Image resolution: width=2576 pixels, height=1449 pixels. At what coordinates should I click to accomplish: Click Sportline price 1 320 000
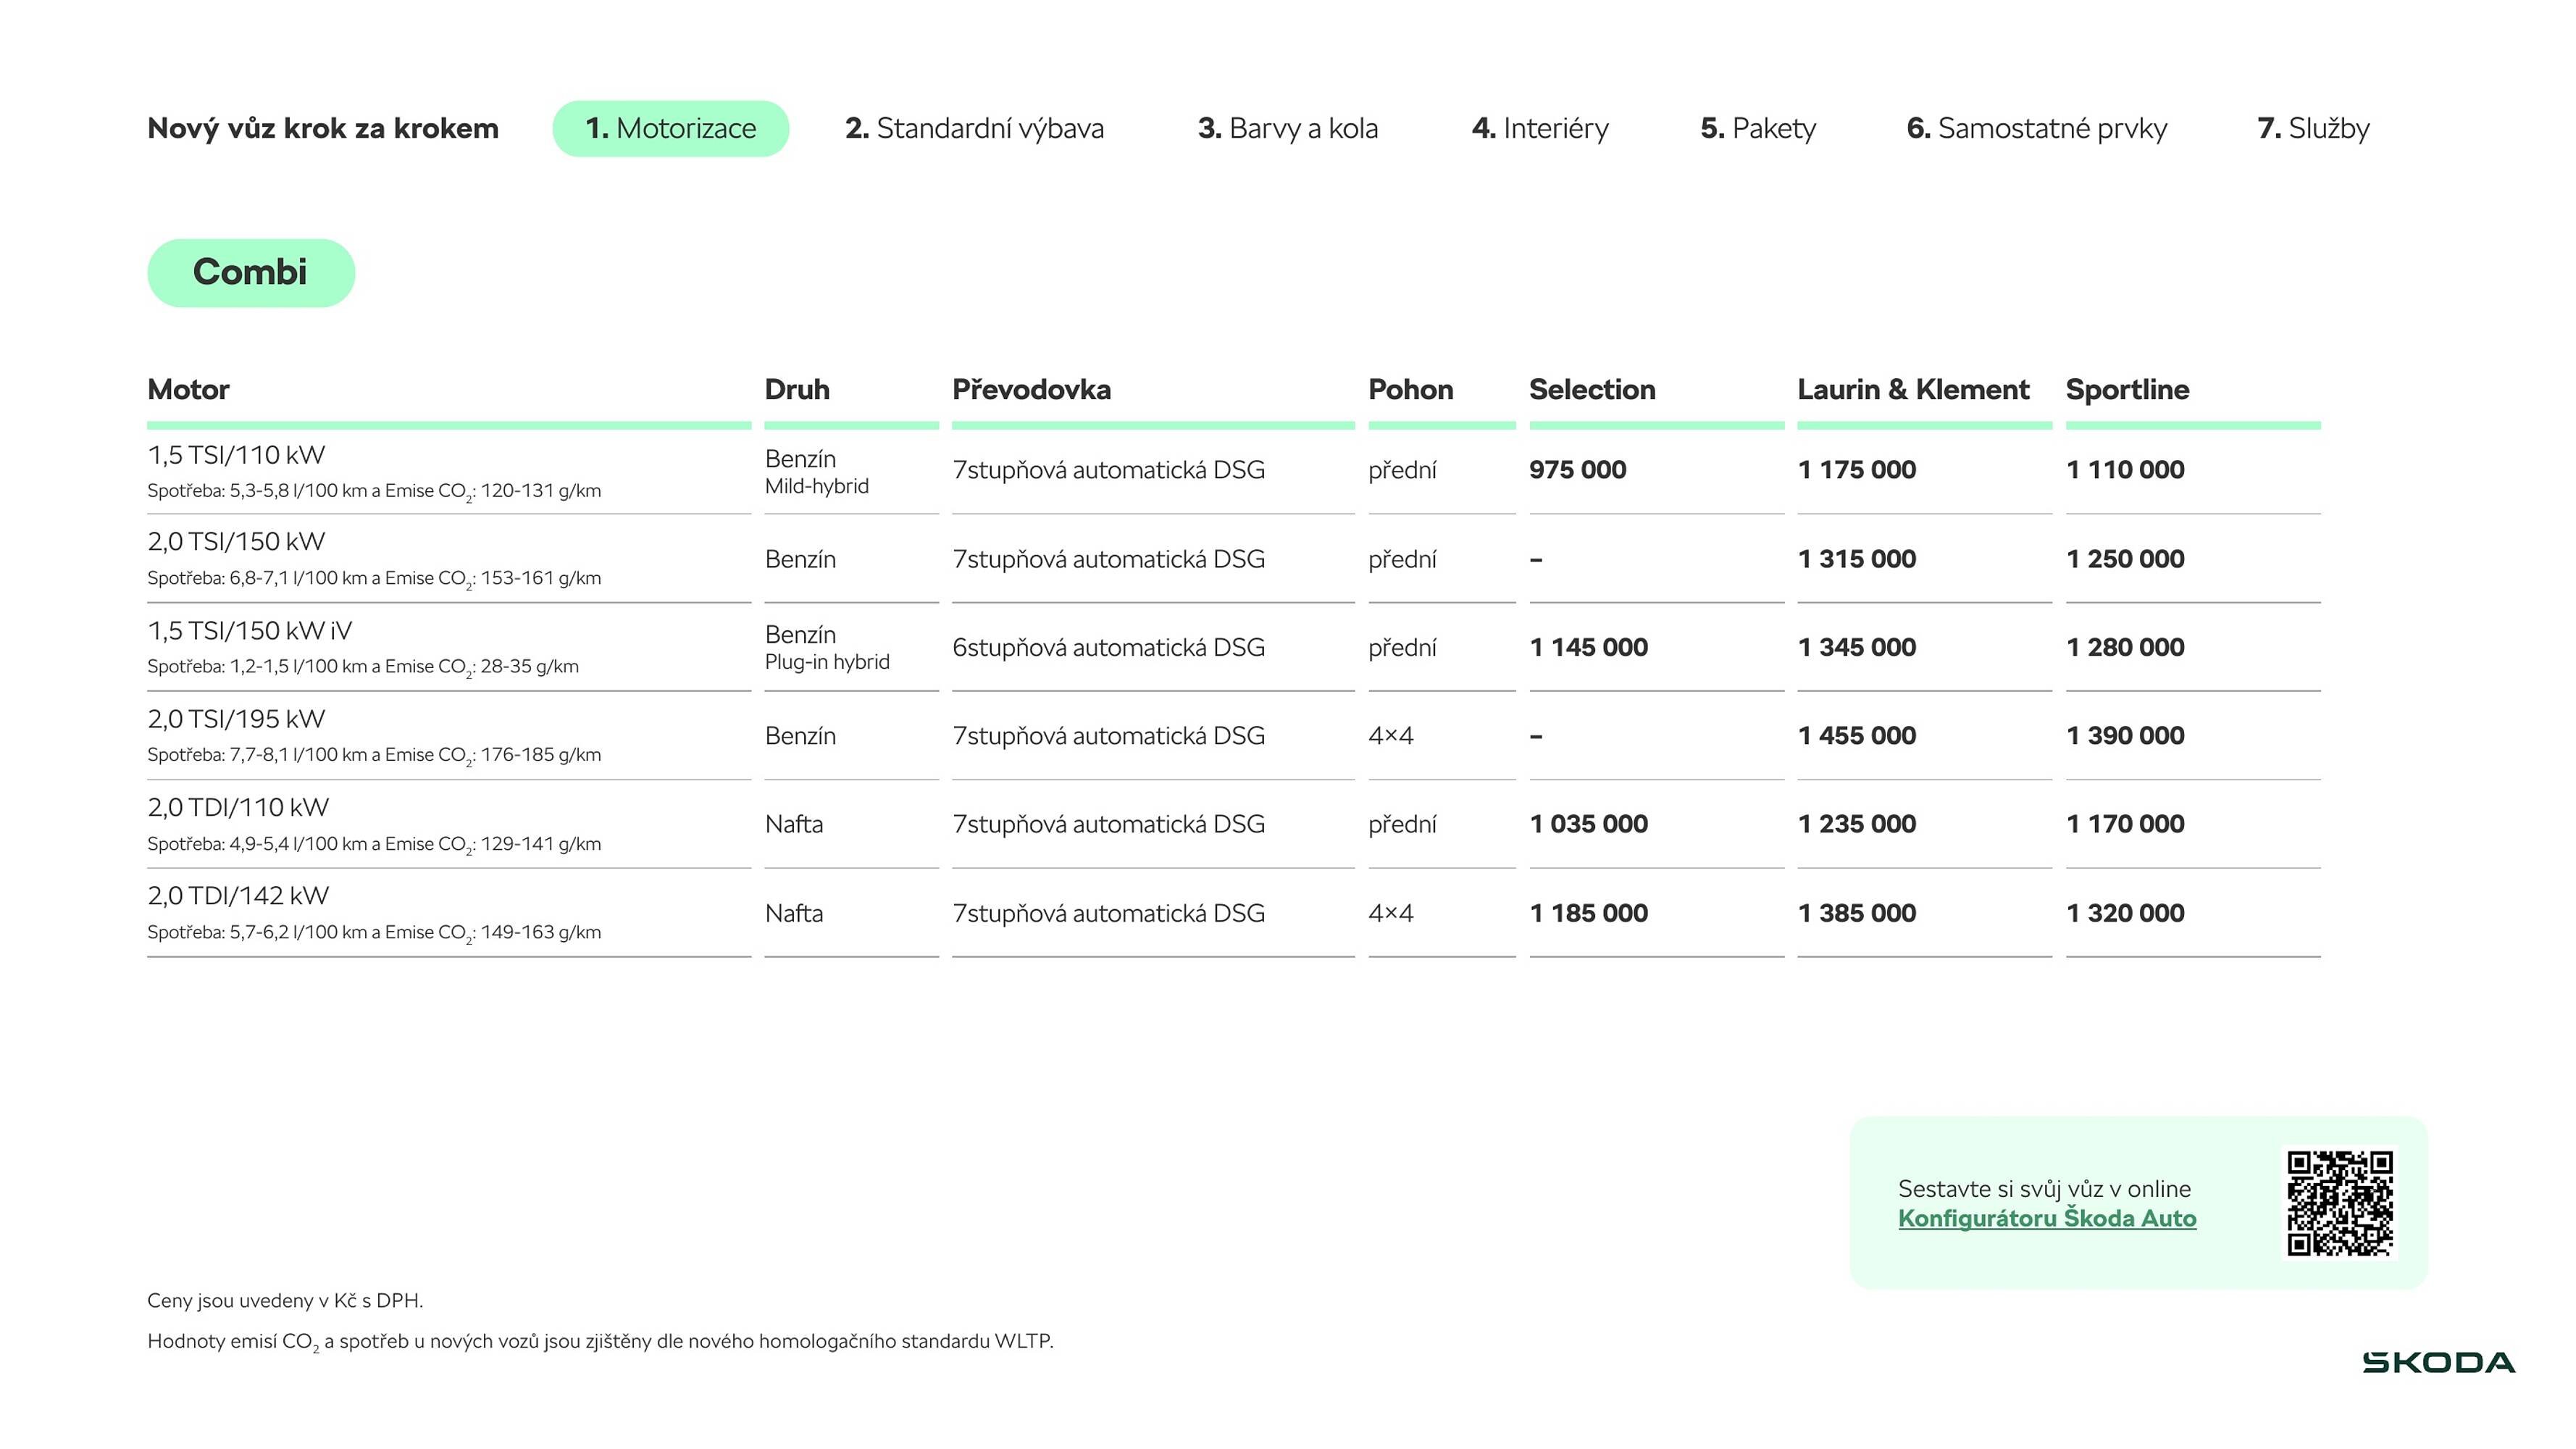(x=2125, y=913)
